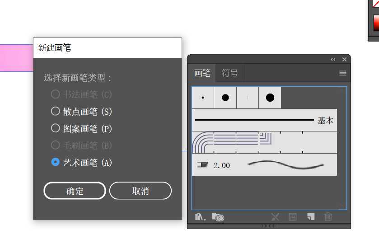Open the Creative Cloud Libraries panel icon

[x=218, y=217]
